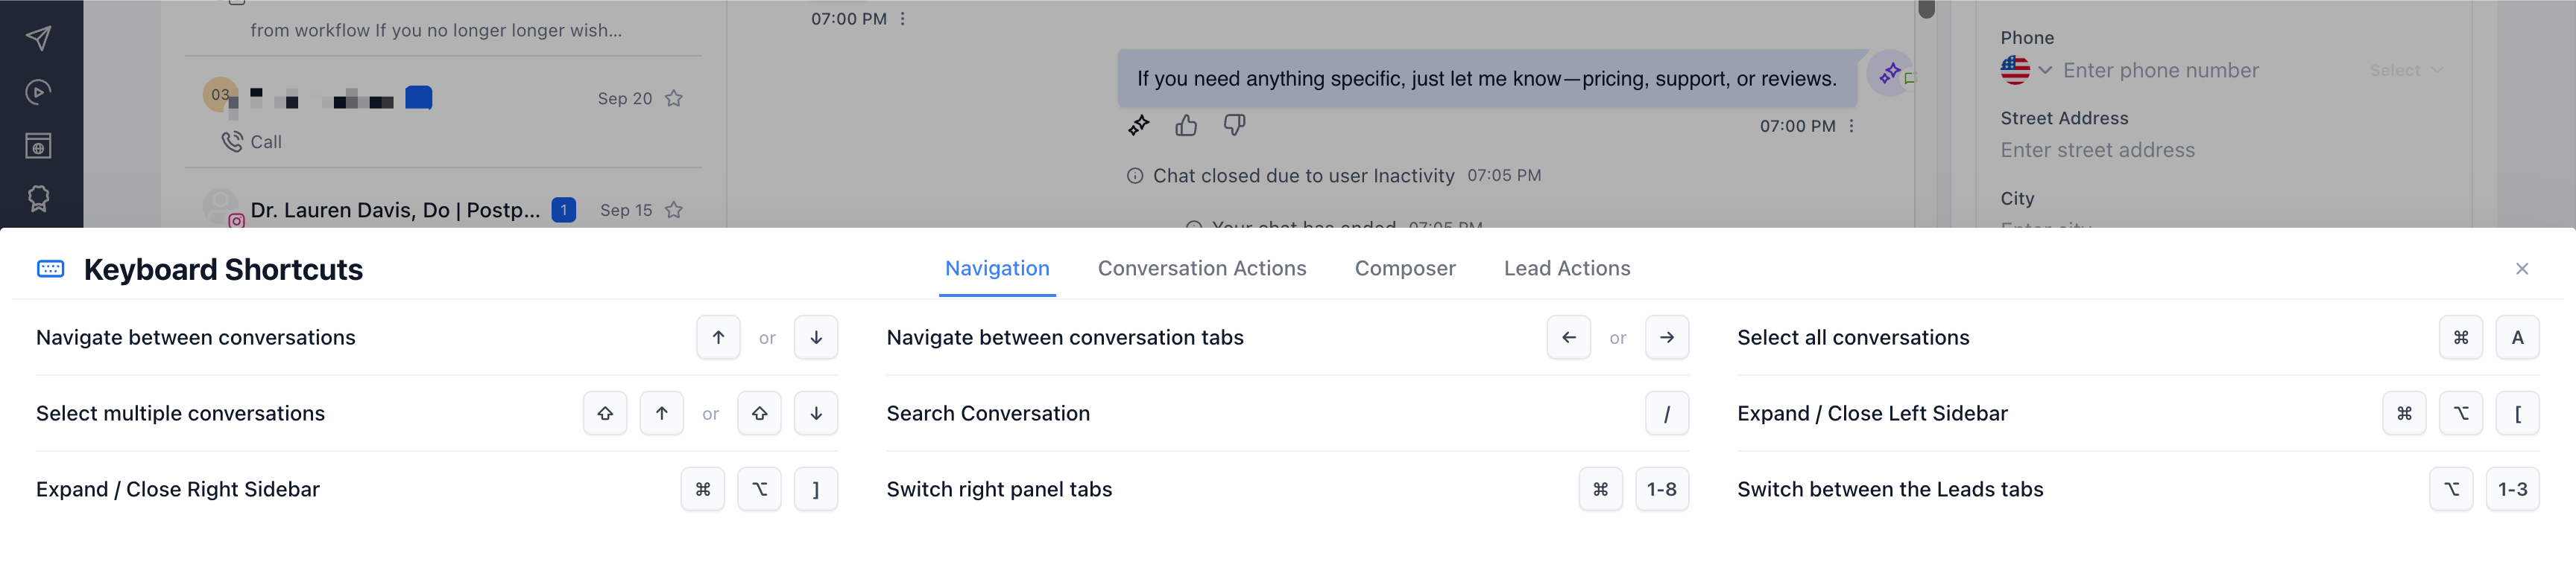The height and width of the screenshot is (585, 2576).
Task: Open the three-dot menu beside 07:00 PM message
Action: click(1852, 127)
